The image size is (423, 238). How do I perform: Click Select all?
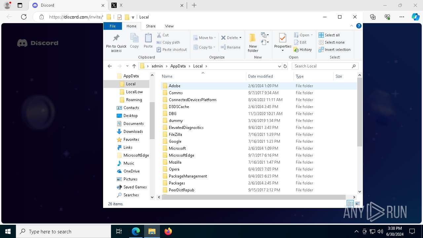coord(329,35)
